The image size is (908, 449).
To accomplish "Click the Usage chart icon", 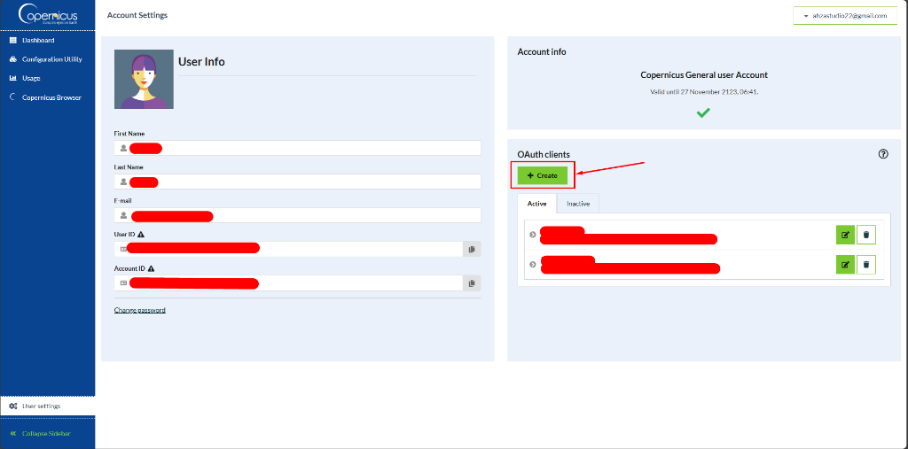I will 12,78.
